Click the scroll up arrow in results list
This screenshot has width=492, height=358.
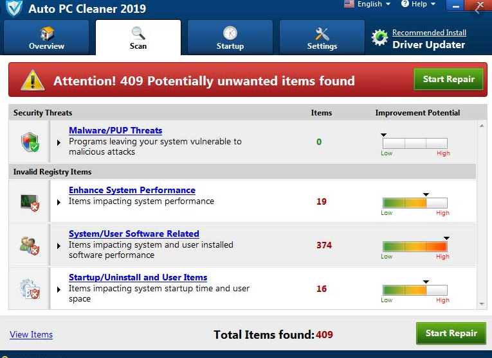[482, 126]
